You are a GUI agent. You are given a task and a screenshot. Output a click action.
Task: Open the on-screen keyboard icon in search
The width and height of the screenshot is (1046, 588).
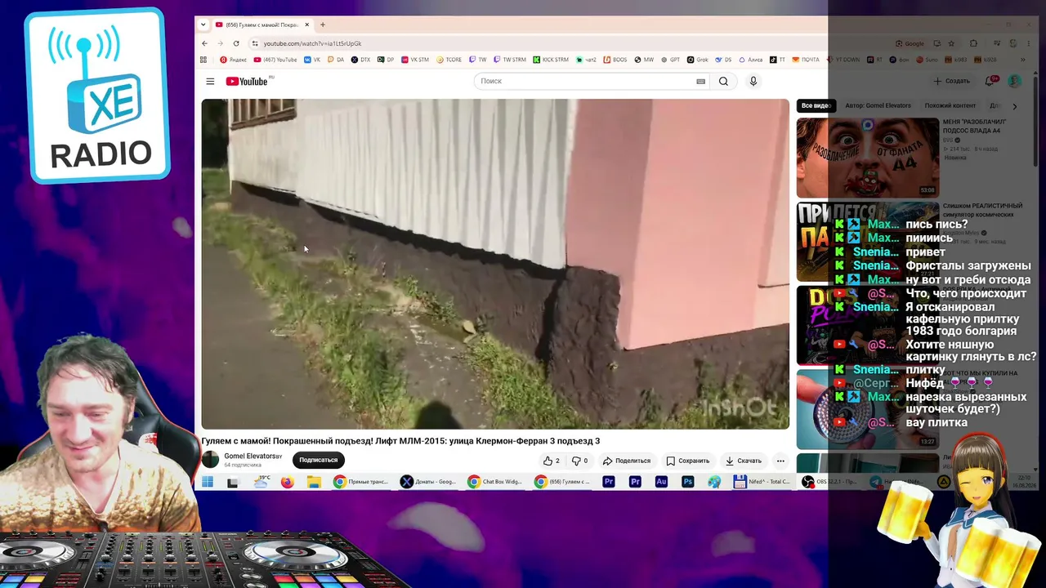[700, 81]
